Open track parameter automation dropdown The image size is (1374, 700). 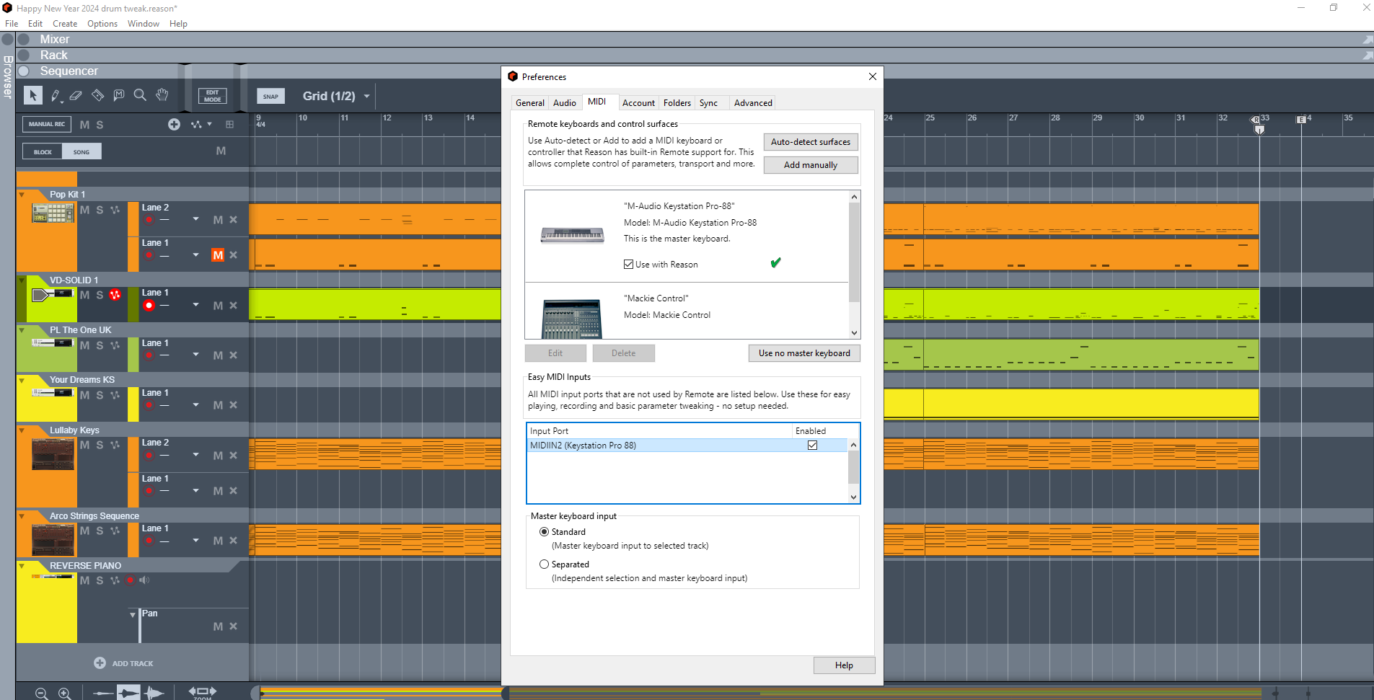pyautogui.click(x=201, y=124)
